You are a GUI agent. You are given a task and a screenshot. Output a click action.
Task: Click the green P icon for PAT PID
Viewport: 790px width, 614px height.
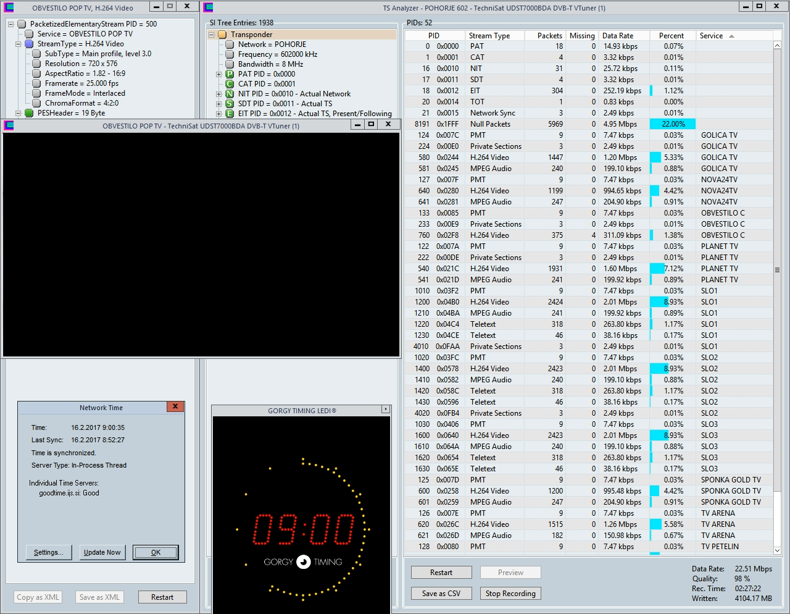pyautogui.click(x=230, y=74)
